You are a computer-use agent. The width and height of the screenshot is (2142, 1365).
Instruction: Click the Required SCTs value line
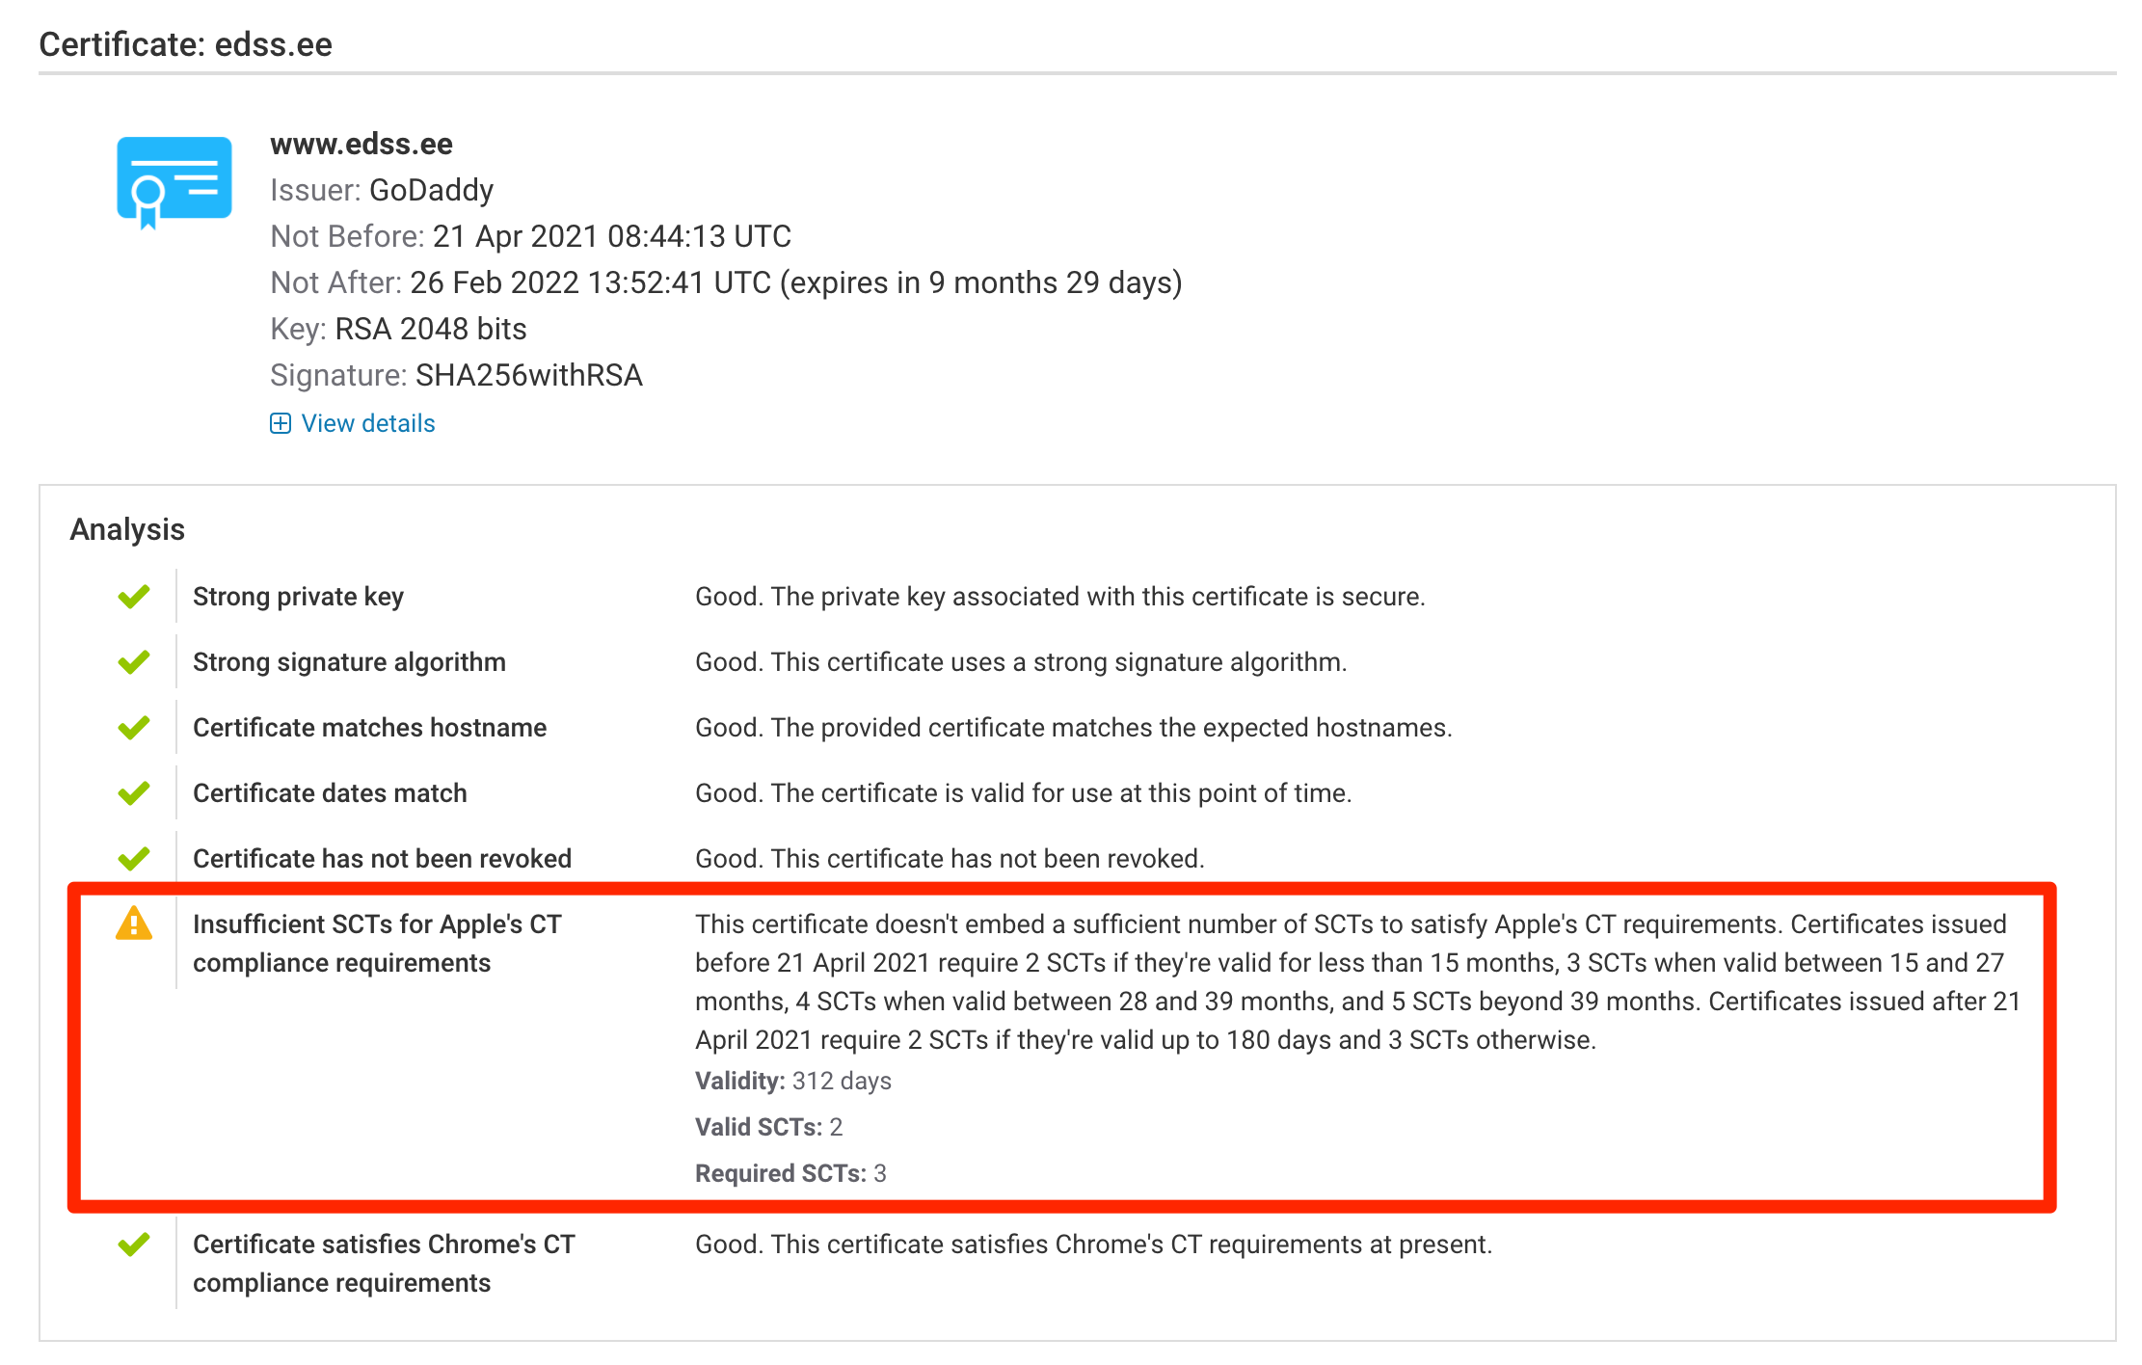(790, 1173)
